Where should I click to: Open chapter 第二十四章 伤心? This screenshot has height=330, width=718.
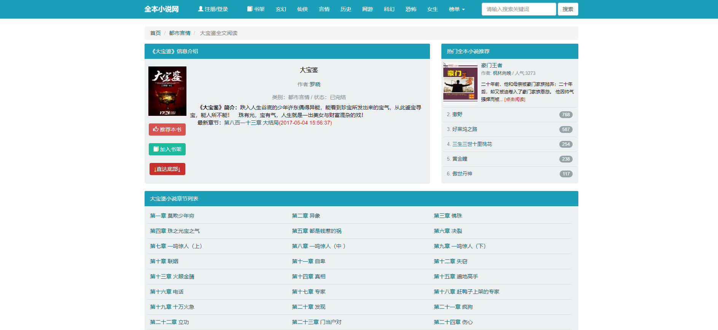coord(453,322)
